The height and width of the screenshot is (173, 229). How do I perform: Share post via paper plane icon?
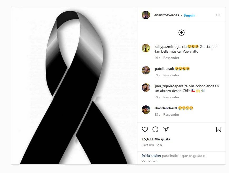[x=166, y=129]
